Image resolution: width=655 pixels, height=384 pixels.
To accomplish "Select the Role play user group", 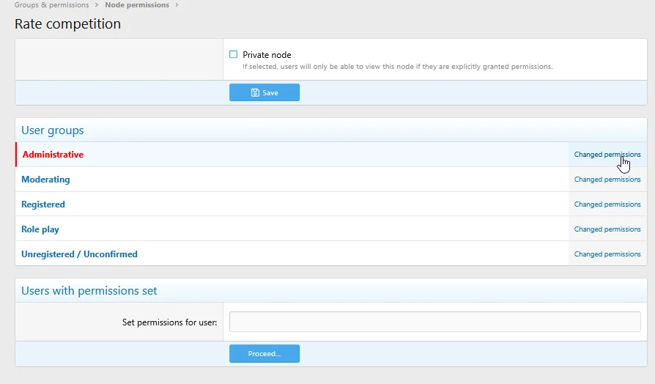I will [40, 229].
